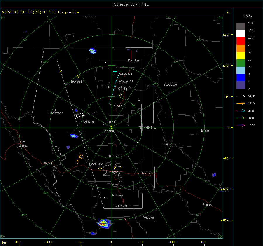Click the Airdrie town label
This screenshot has height=246, width=263.
click(x=115, y=156)
